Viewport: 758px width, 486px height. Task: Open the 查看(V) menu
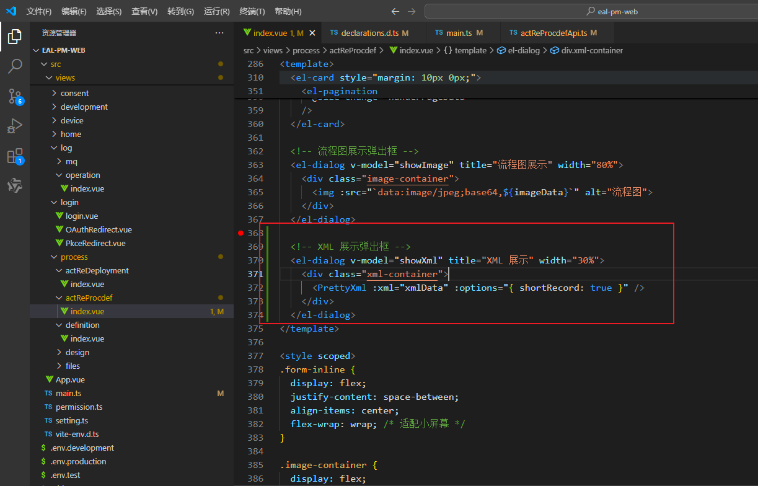pyautogui.click(x=144, y=12)
